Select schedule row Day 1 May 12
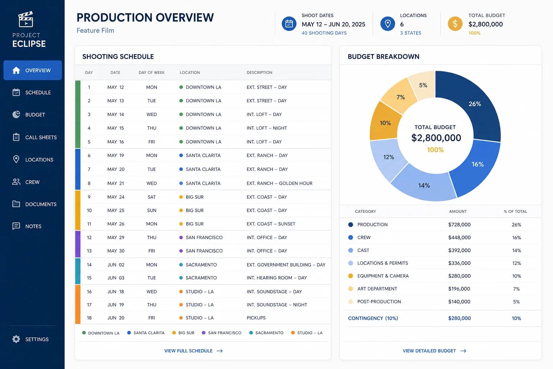Image resolution: width=553 pixels, height=369 pixels. coord(203,87)
